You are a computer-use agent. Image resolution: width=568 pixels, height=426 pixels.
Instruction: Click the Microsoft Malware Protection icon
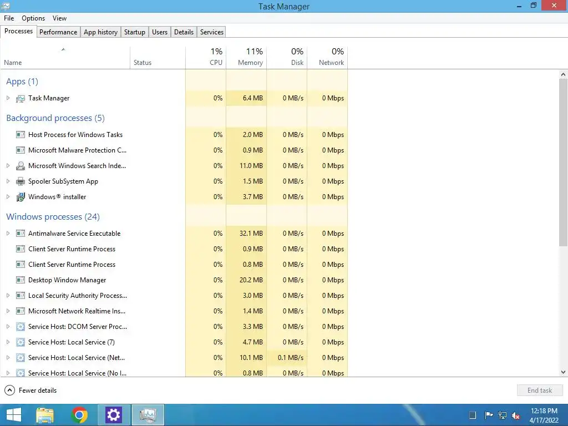(21, 150)
